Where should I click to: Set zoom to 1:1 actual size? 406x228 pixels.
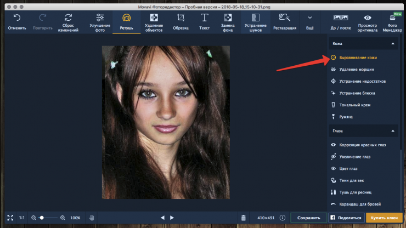[x=22, y=218]
